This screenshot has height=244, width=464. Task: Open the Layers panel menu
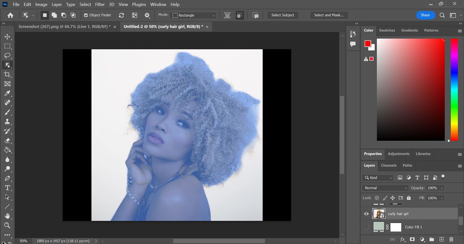(x=460, y=166)
